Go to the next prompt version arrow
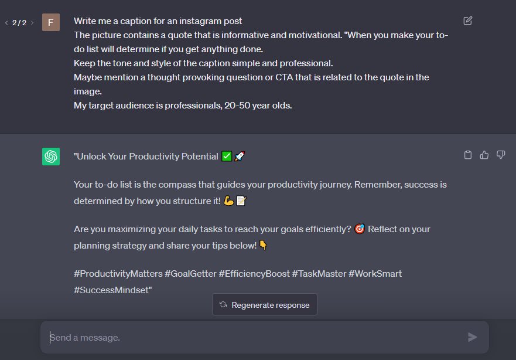This screenshot has width=516, height=360. (32, 23)
